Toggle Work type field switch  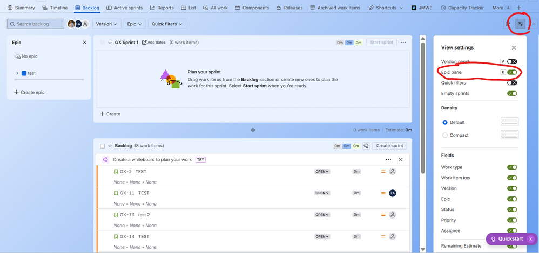(512, 167)
